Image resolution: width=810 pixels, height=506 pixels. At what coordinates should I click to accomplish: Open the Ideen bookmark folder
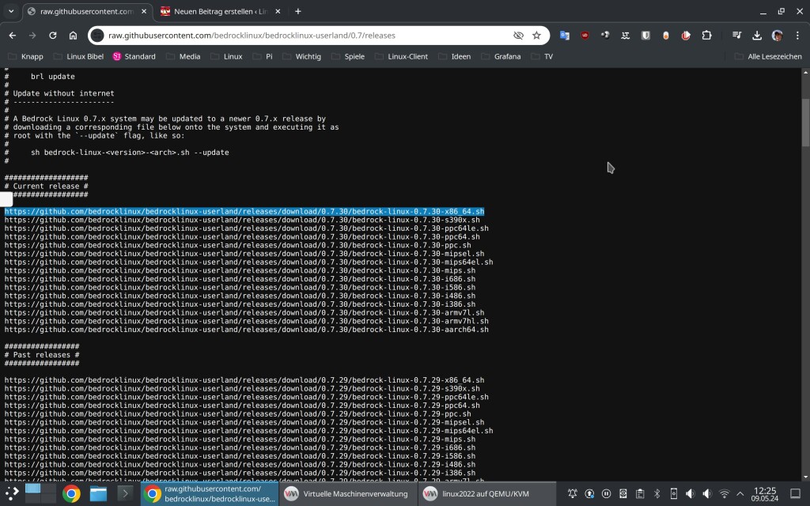pyautogui.click(x=455, y=56)
